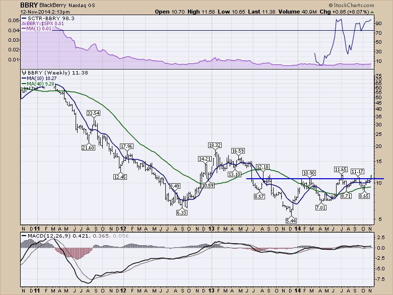Click the BBRY ticker symbol title
The height and width of the screenshot is (295, 393).
29,5
